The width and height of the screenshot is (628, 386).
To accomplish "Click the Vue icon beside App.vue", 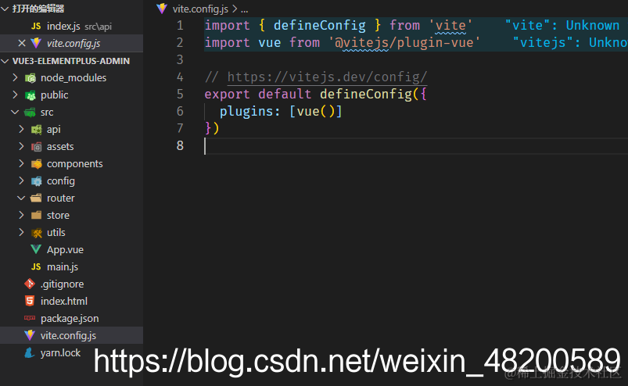I will [36, 249].
